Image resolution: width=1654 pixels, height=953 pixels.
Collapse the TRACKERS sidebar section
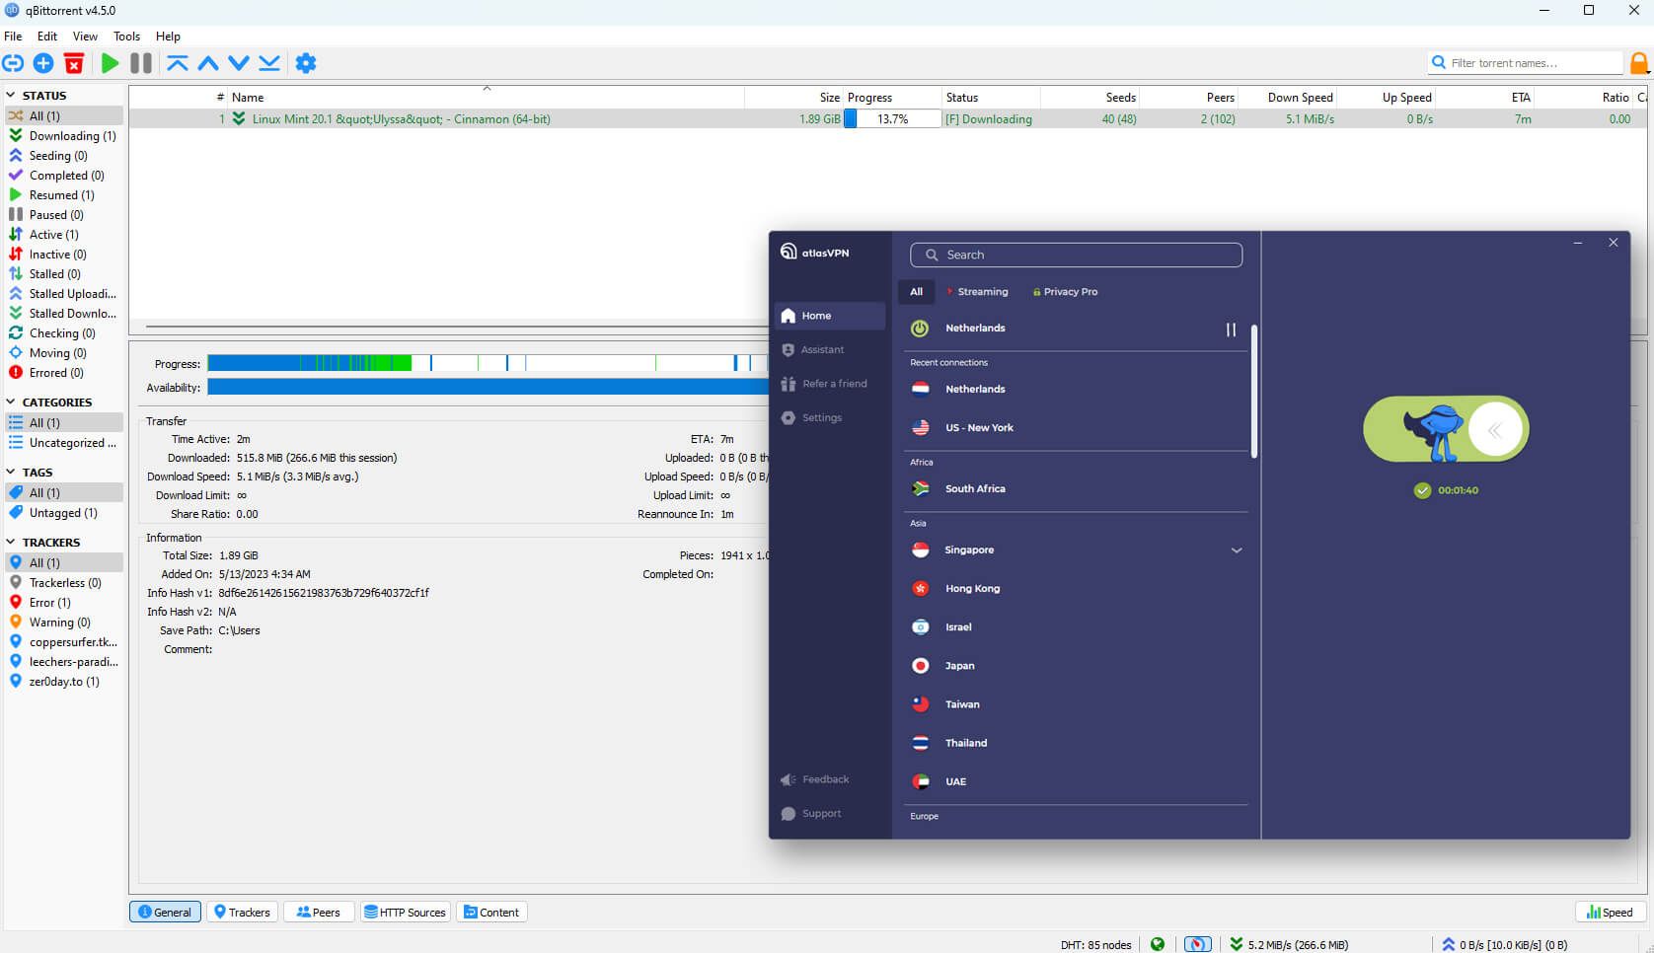click(x=11, y=543)
